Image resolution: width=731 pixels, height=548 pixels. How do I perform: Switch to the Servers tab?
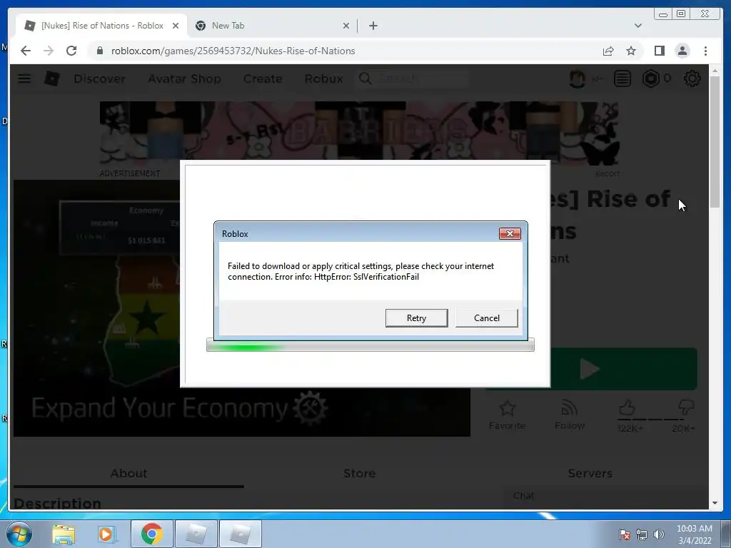(x=590, y=474)
